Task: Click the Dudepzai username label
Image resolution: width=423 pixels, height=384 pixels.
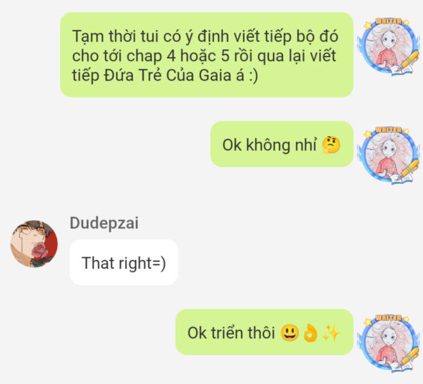Action: pyautogui.click(x=104, y=223)
